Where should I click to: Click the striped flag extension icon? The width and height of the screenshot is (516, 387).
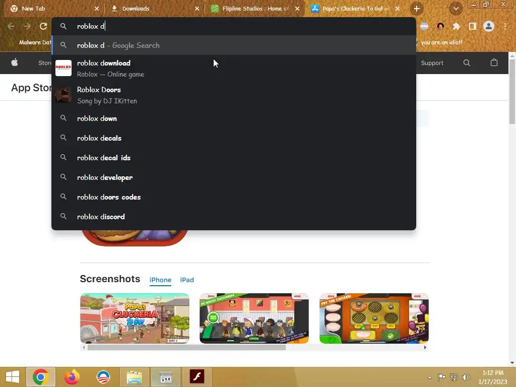[424, 26]
